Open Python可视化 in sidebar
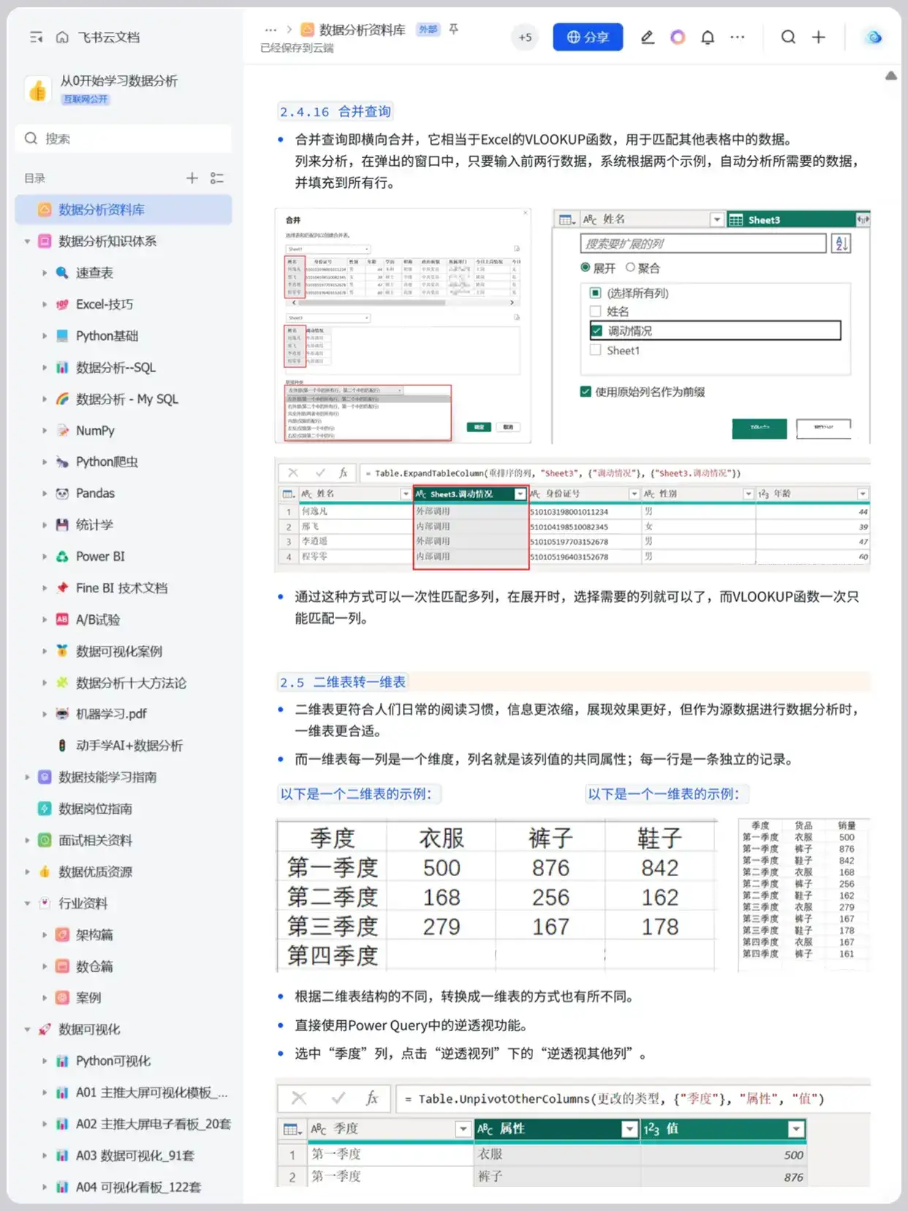This screenshot has width=908, height=1211. (x=113, y=1060)
